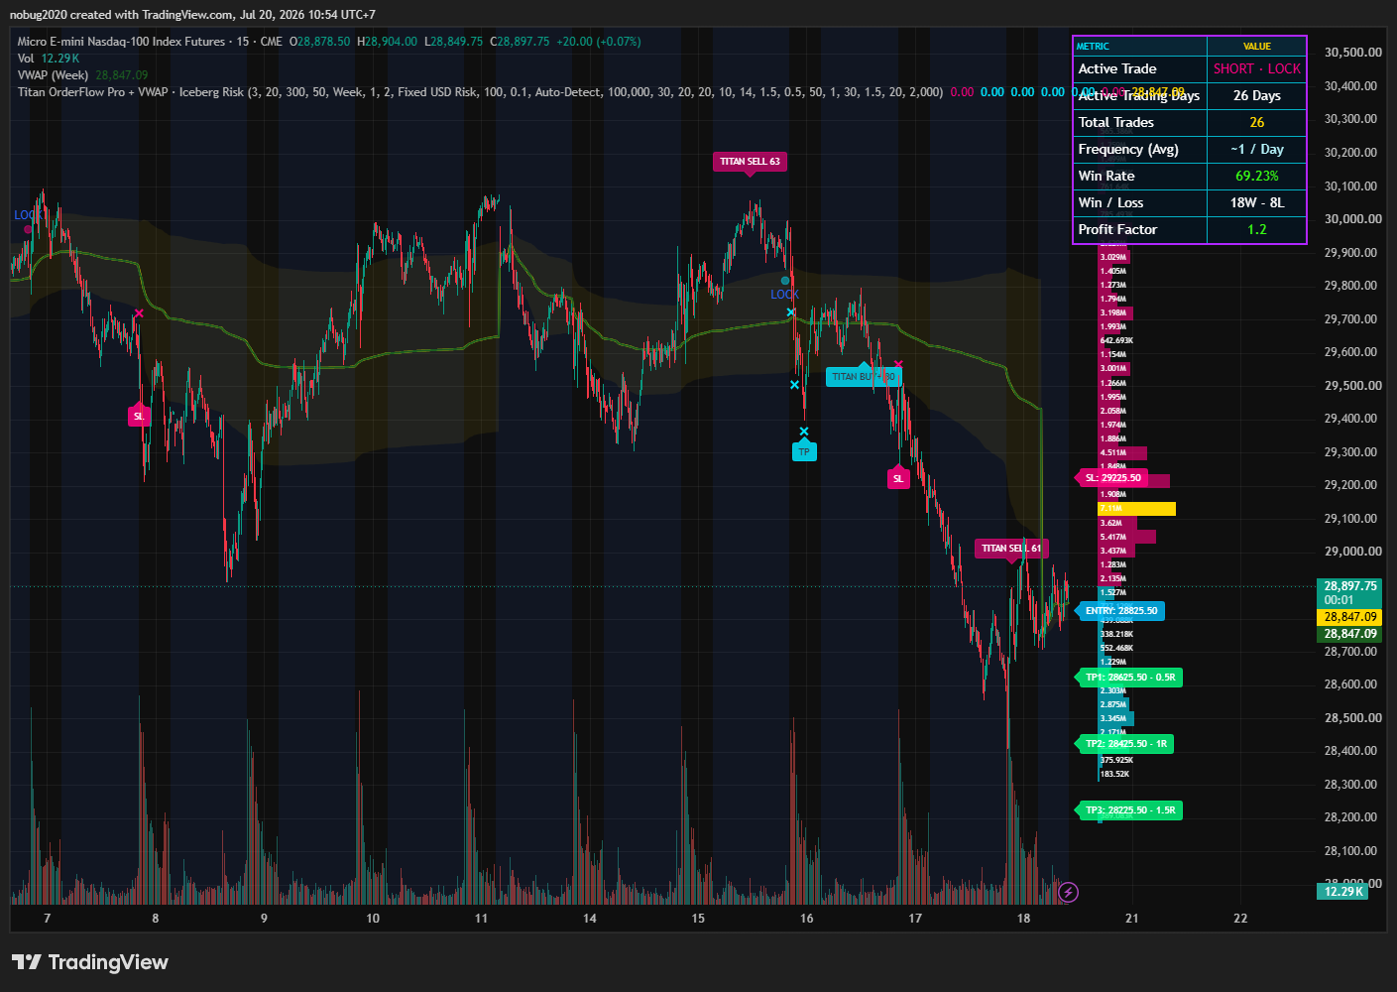Click the 28,500.00 price axis label
Screen dimensions: 1397x992
click(1353, 718)
